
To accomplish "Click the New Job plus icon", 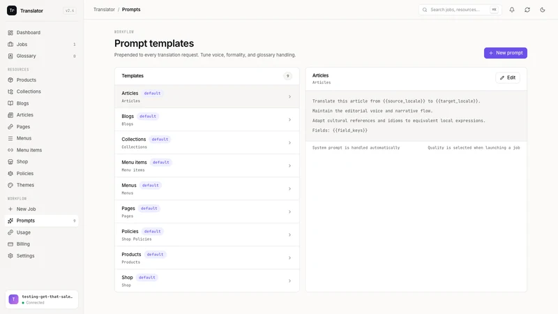I will point(10,209).
